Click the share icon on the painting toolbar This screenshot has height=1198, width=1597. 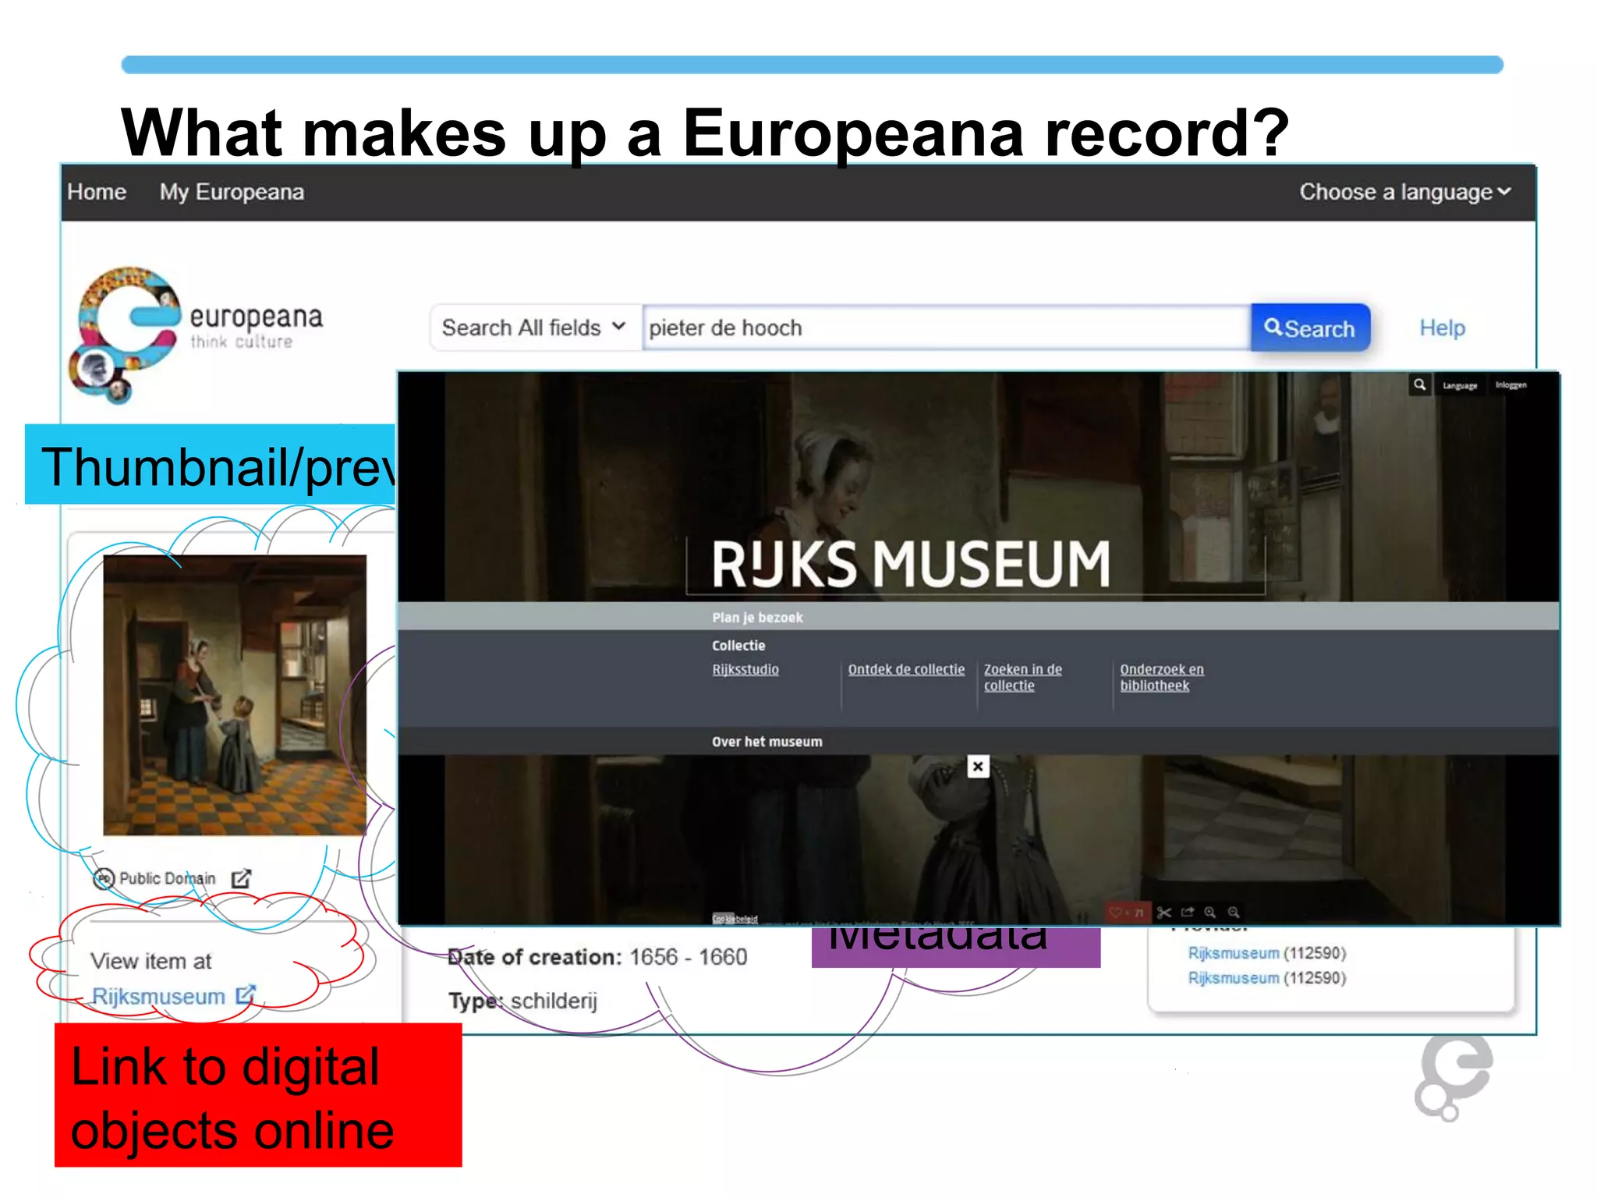[x=1188, y=912]
